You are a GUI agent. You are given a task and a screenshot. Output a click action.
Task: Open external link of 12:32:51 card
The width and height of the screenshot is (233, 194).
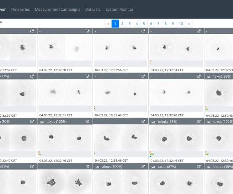coord(88,76)
